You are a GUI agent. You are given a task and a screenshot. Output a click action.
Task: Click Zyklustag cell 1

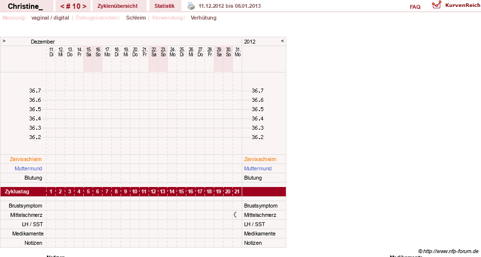pos(51,191)
